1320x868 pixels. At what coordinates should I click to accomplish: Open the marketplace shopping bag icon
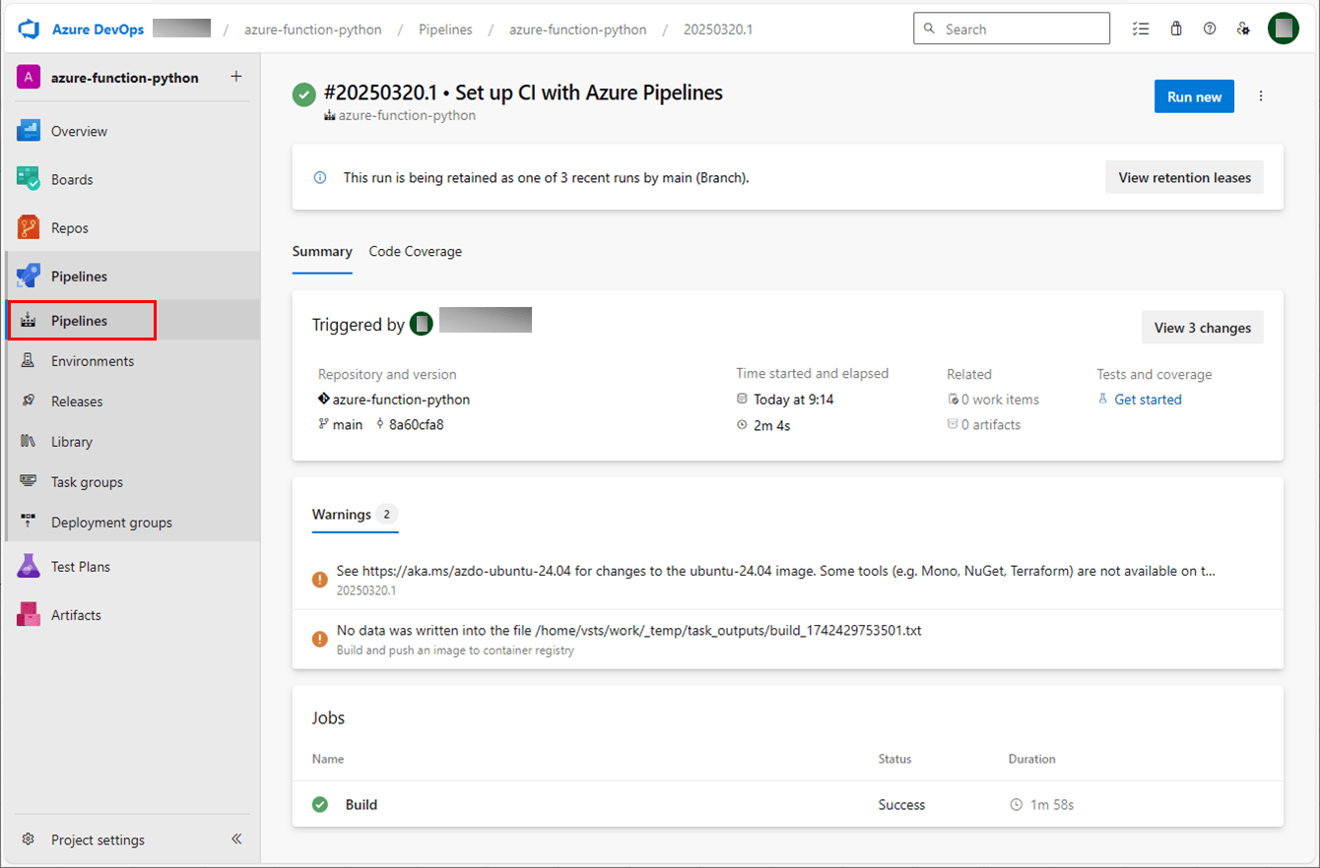(x=1176, y=30)
